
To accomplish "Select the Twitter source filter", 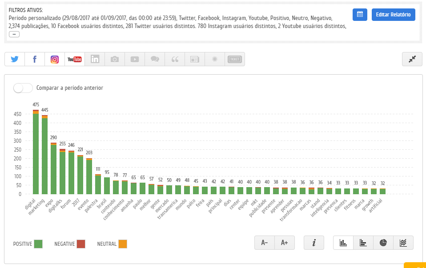I will pos(15,59).
